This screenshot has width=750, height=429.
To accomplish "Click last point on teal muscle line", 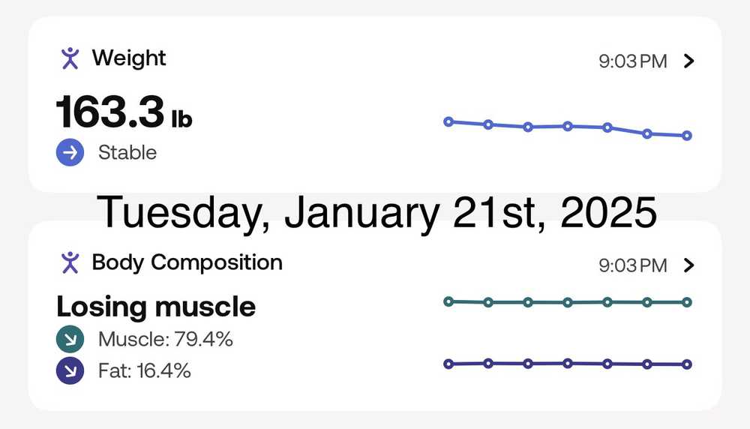I will point(687,302).
